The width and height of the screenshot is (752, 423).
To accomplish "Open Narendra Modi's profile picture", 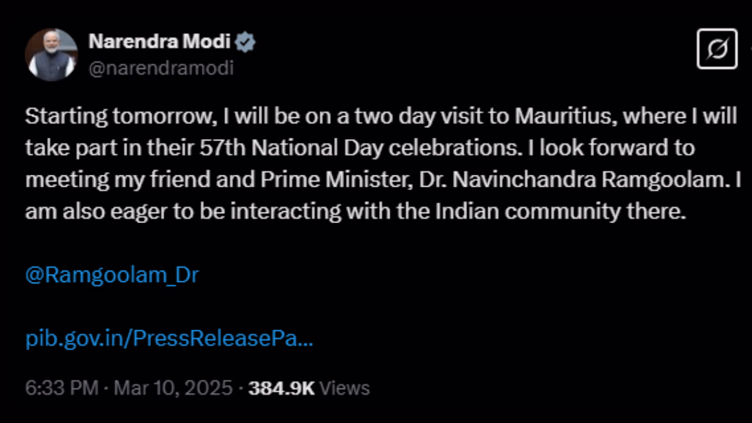I will [51, 55].
